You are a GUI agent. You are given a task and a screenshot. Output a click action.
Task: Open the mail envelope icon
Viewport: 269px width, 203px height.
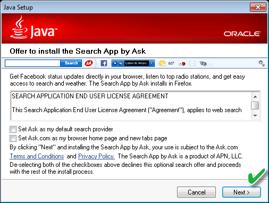(x=192, y=63)
